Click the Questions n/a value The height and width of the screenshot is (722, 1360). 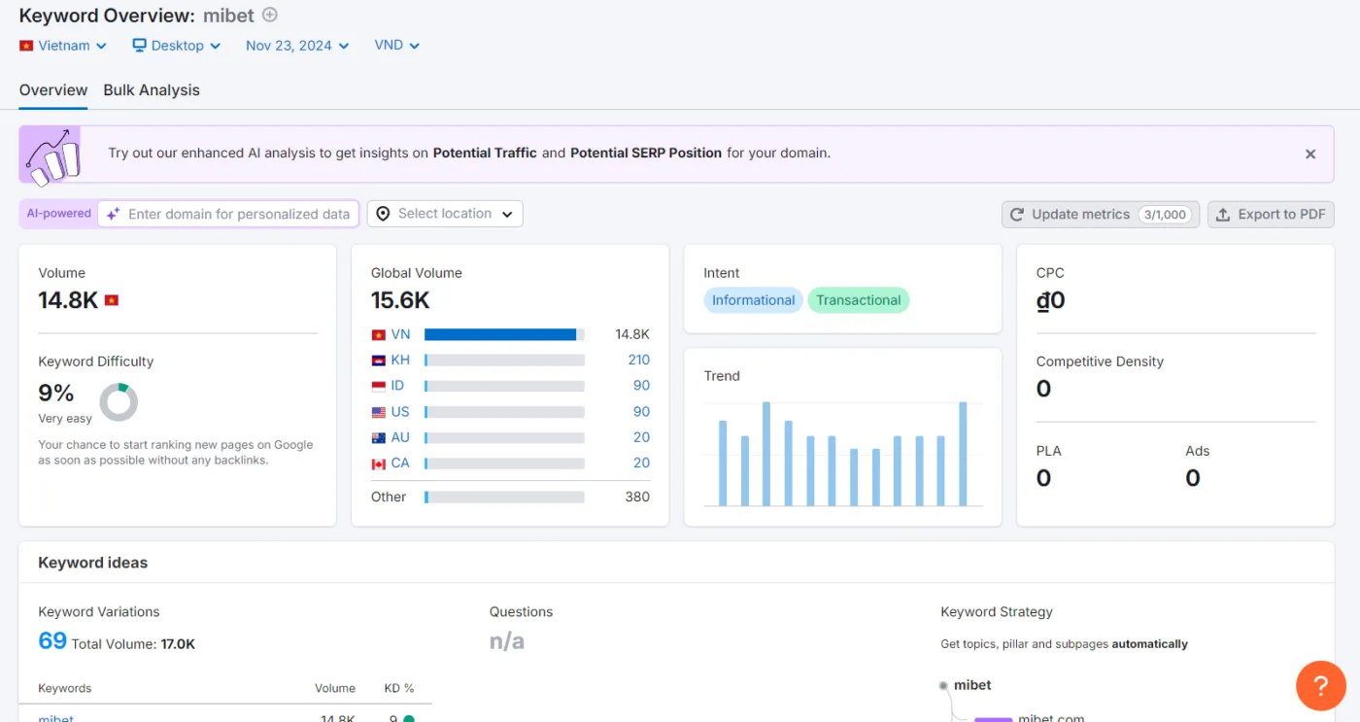(x=507, y=641)
